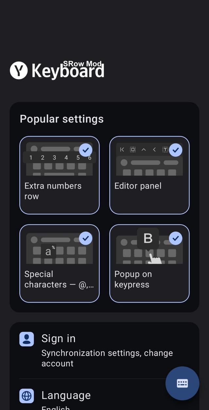The image size is (209, 410).
Task: Tap the left chevron in Editor panel preview
Action: 154,149
